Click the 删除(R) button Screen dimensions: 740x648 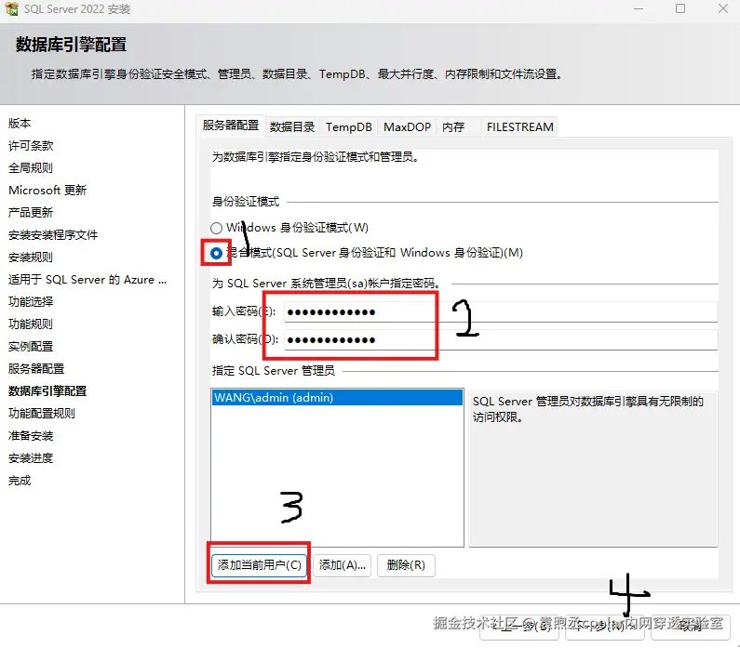pyautogui.click(x=406, y=565)
